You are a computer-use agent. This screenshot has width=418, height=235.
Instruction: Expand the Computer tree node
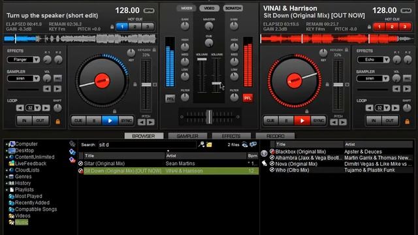(x=7, y=144)
